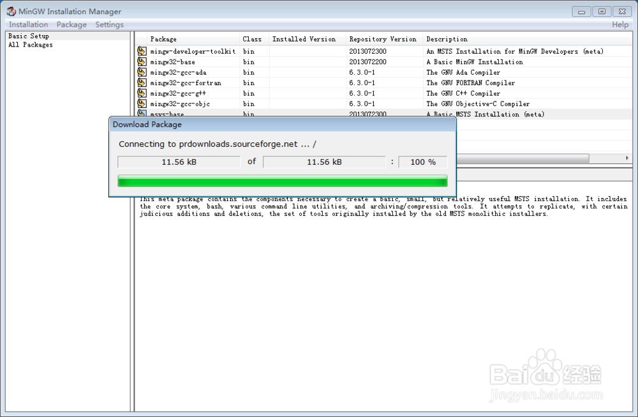Image resolution: width=638 pixels, height=417 pixels.
Task: Open the Installation menu
Action: [29, 24]
